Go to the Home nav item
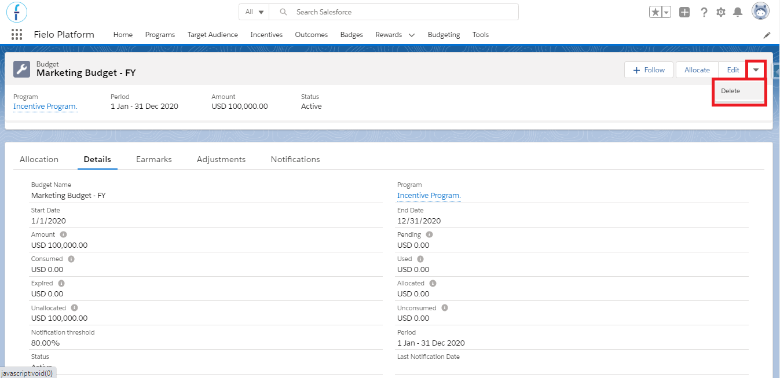Viewport: 780px width, 378px height. tap(123, 35)
